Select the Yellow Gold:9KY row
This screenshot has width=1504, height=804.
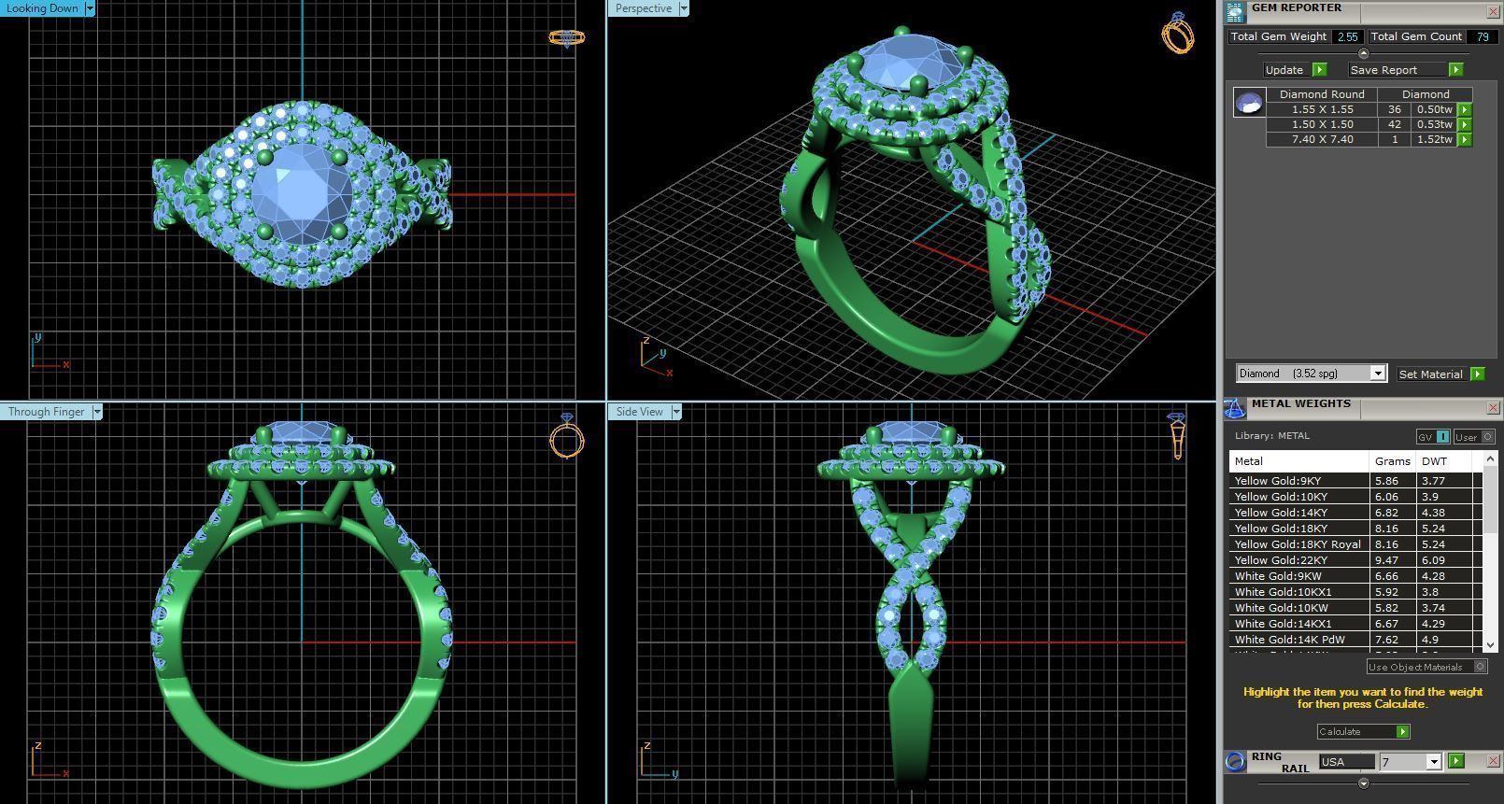point(1355,481)
